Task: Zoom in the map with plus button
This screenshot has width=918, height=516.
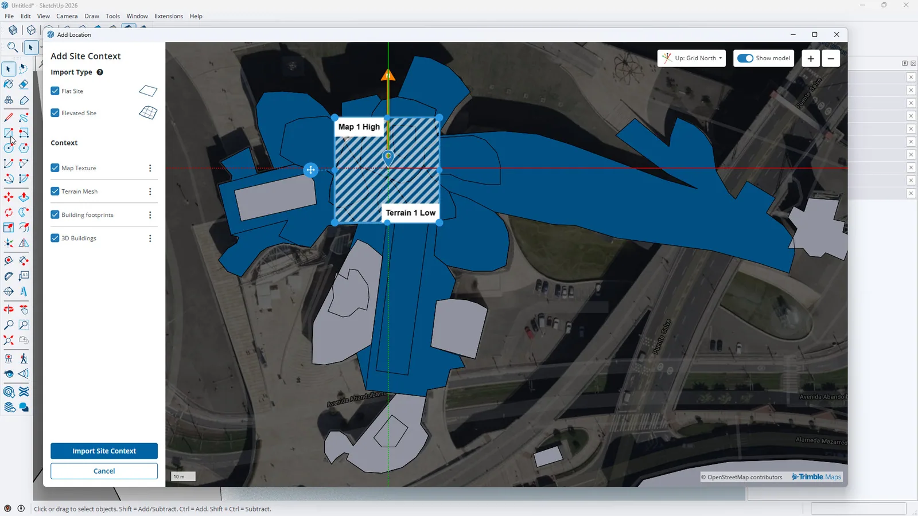Action: coord(811,58)
